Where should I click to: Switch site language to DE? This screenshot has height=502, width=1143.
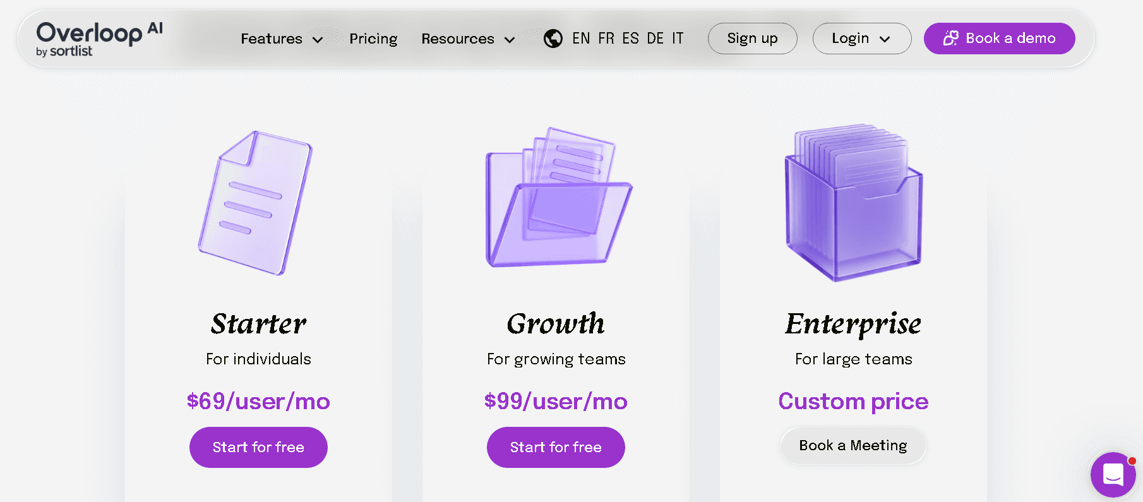coord(655,39)
